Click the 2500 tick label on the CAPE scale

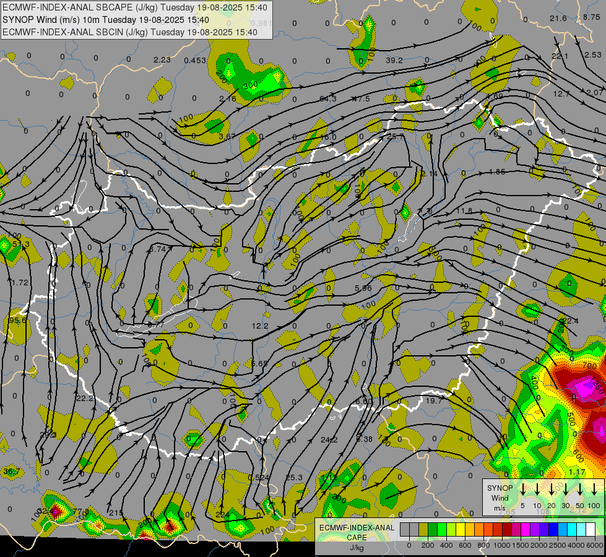[558, 545]
